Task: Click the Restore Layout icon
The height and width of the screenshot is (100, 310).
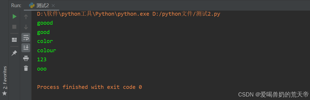Action: [x=15, y=40]
